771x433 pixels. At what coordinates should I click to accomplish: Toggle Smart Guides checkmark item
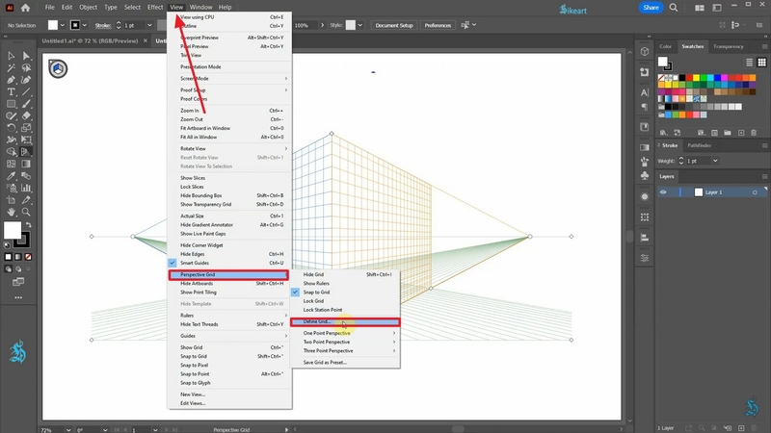click(x=199, y=262)
